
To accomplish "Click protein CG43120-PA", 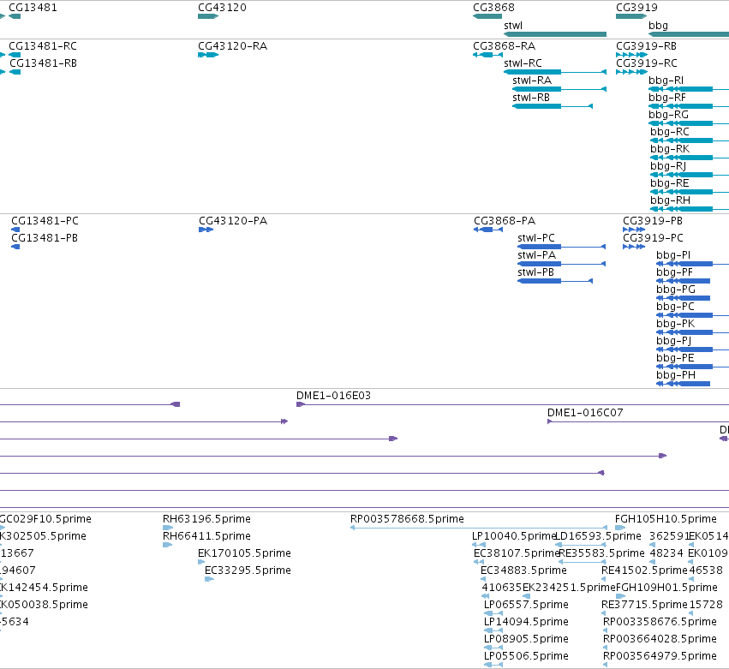I will point(233,221).
